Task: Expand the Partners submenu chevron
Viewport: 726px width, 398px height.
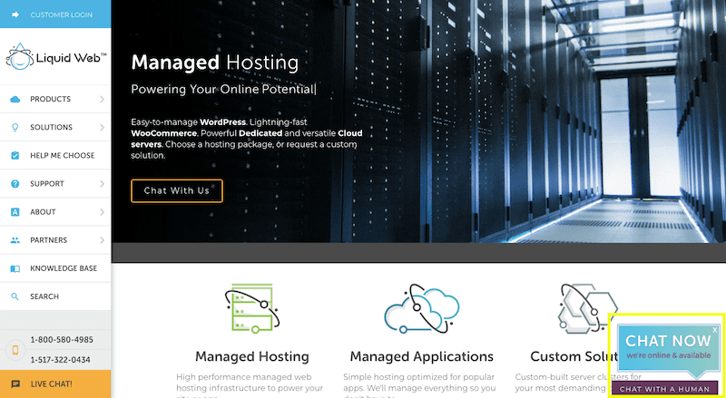Action: point(102,240)
